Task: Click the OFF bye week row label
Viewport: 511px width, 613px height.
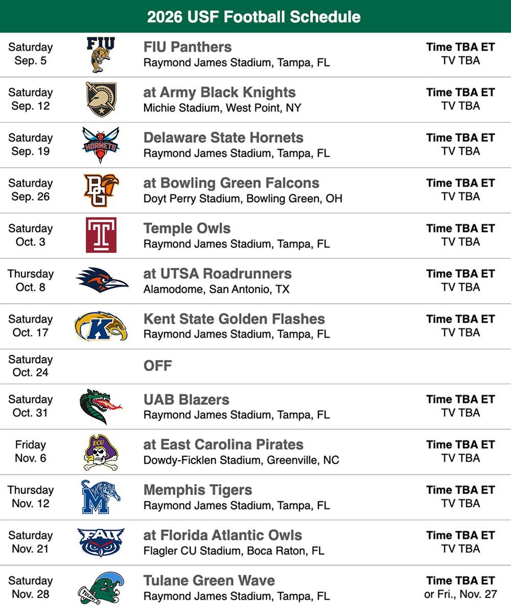Action: (157, 366)
